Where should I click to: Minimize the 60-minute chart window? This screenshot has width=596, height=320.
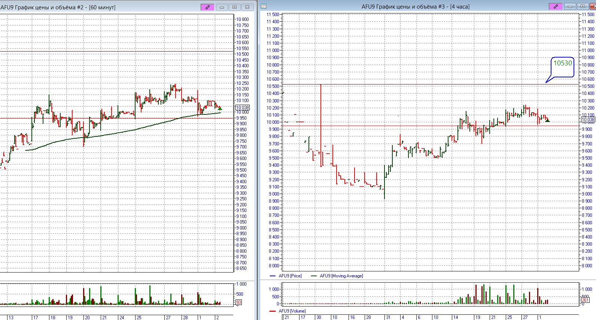(x=222, y=7)
